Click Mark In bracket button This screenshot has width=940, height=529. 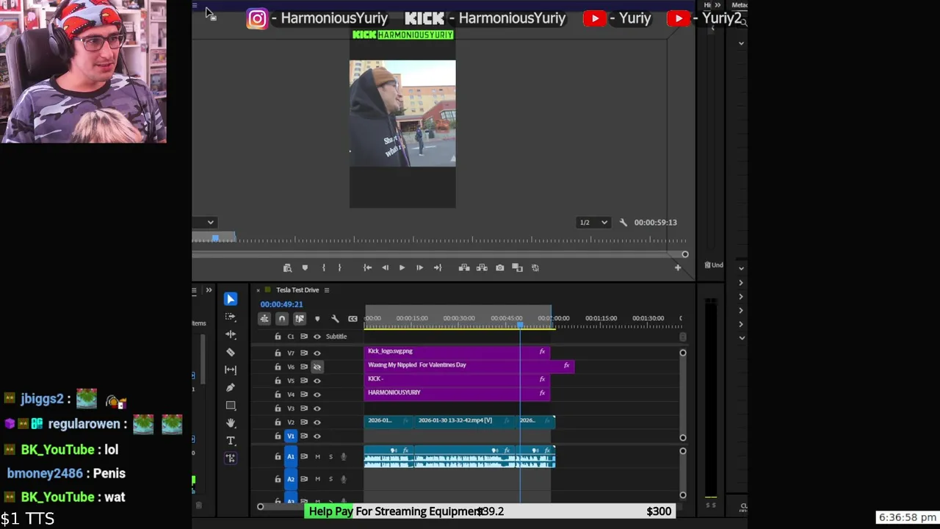(x=323, y=267)
